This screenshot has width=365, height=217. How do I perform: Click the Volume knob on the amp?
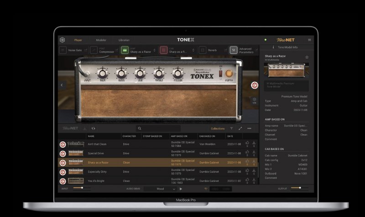click(x=178, y=73)
